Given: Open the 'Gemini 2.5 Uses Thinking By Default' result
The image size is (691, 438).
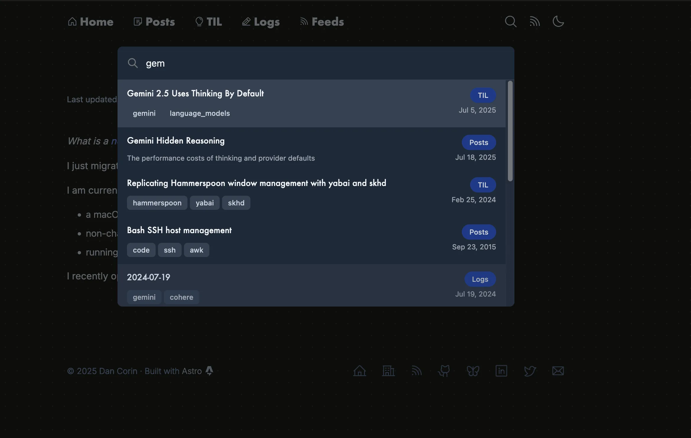Looking at the screenshot, I should [x=195, y=93].
